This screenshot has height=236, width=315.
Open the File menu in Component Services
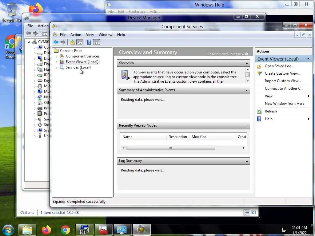pyautogui.click(x=63, y=35)
